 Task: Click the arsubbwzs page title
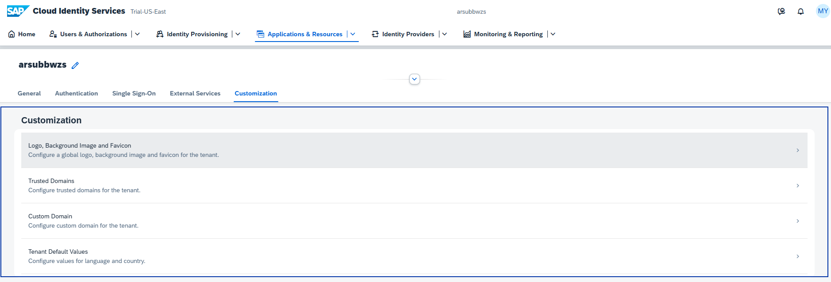pos(42,65)
